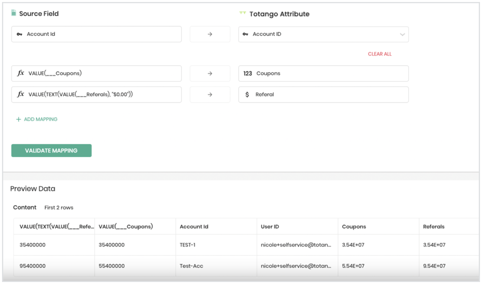Select the Content tab in Preview Data
482x284 pixels.
pos(25,207)
